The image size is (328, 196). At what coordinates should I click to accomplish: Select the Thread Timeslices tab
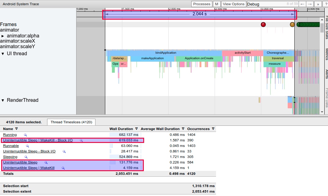(71, 122)
